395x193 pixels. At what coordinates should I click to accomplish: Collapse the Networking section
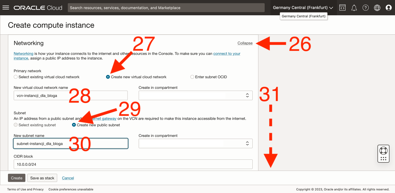tap(245, 43)
